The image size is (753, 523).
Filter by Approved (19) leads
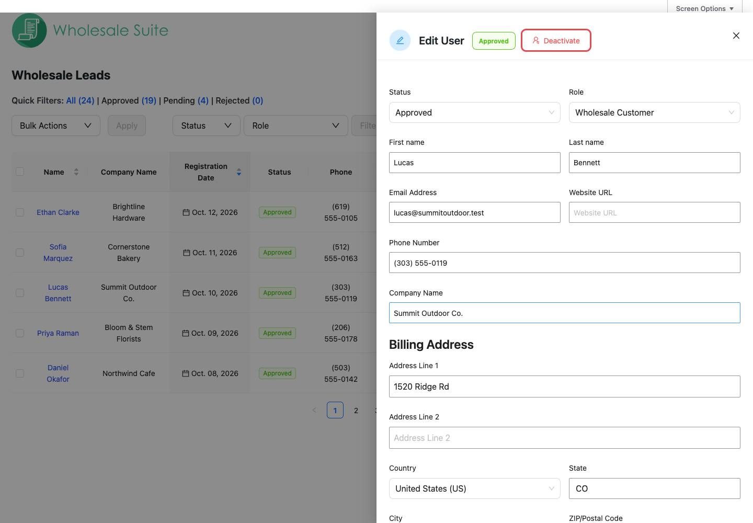[129, 100]
